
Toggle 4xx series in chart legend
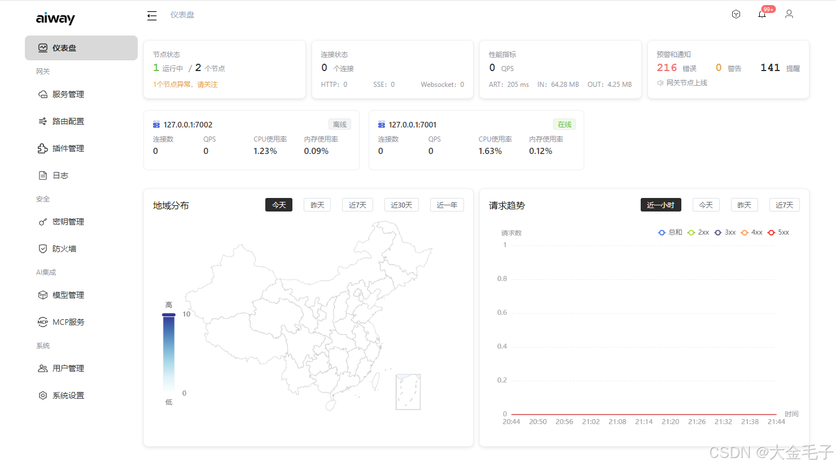(x=751, y=232)
